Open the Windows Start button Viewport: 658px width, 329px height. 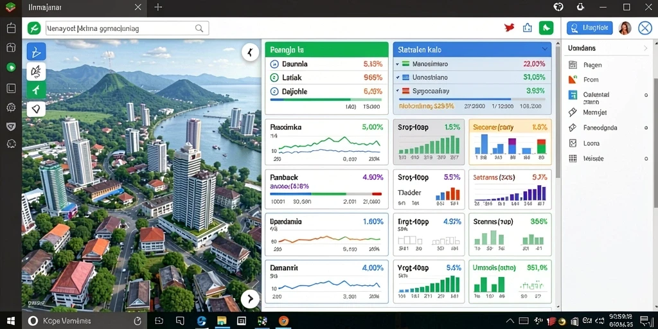11,321
